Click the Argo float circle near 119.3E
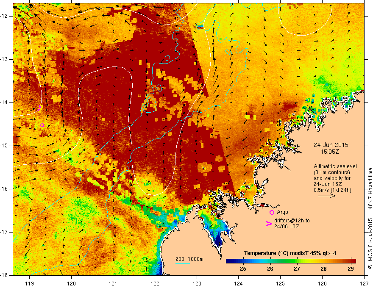 click(x=42, y=125)
